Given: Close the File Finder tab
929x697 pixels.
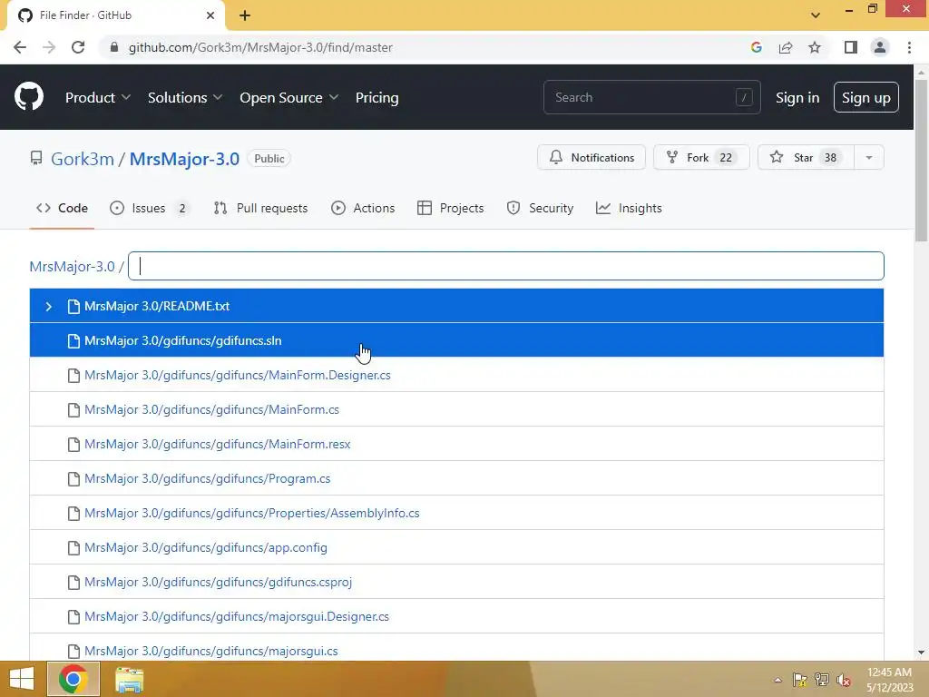Looking at the screenshot, I should point(210,15).
